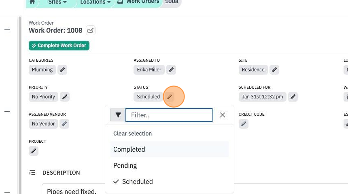Edit the Erika Miller assignee pencil icon

(x=171, y=70)
